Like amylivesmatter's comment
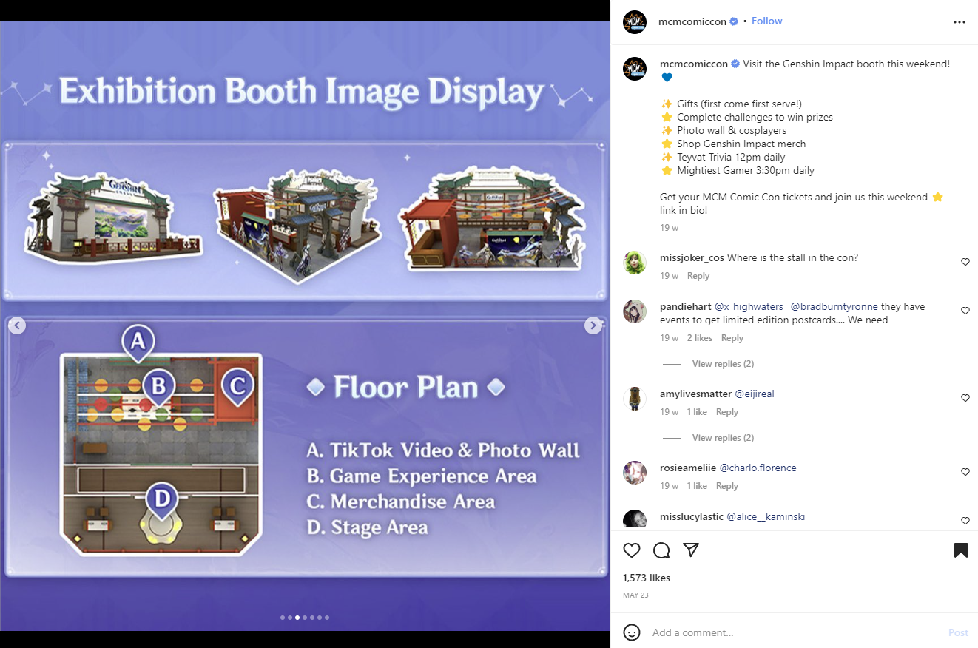The image size is (978, 648). [965, 398]
